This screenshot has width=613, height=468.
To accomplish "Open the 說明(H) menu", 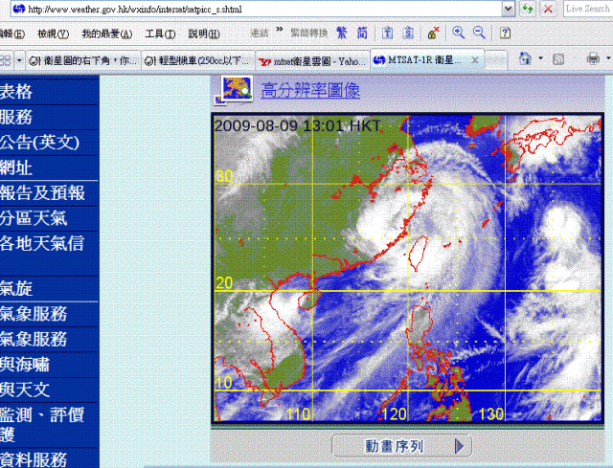I will click(204, 33).
